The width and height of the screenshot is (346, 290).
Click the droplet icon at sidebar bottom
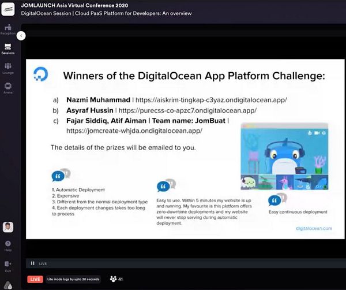click(x=8, y=285)
